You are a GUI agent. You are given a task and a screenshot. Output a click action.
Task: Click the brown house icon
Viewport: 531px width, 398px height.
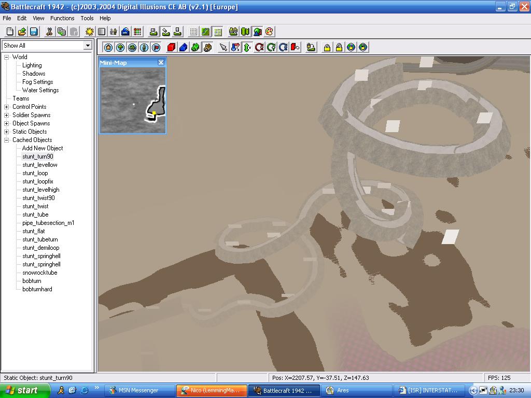pyautogui.click(x=207, y=47)
